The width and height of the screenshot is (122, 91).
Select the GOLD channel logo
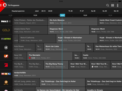click(6, 30)
